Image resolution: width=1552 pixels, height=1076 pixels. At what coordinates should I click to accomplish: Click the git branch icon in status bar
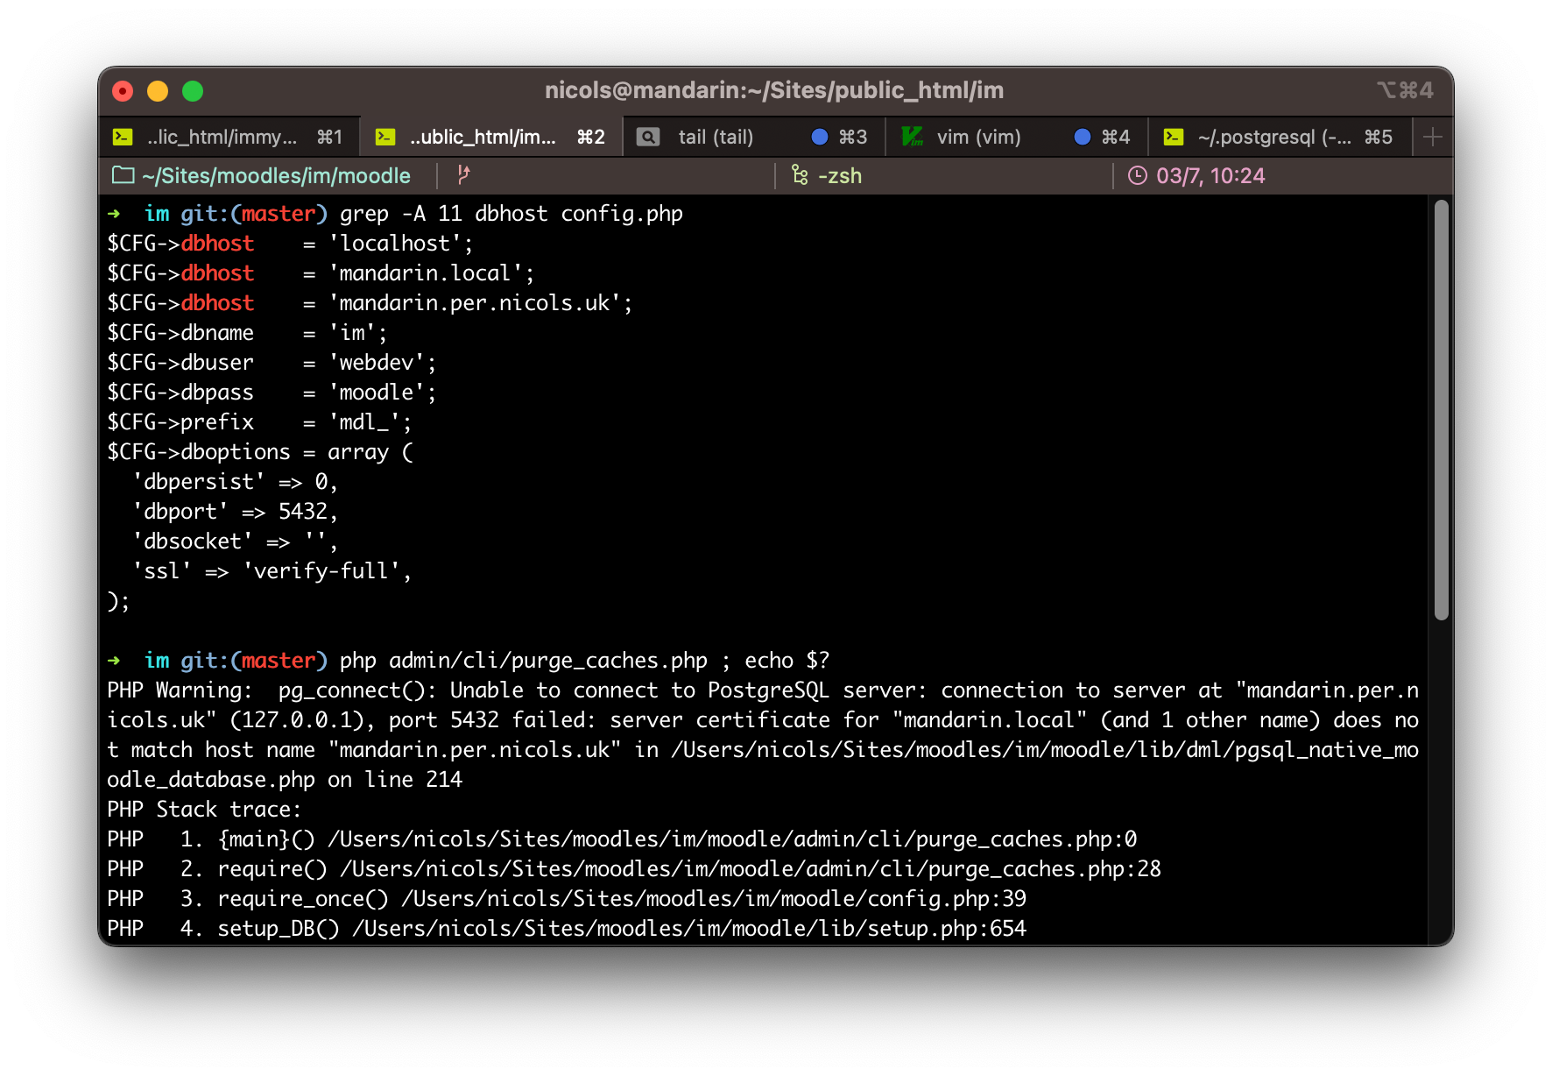coord(464,175)
